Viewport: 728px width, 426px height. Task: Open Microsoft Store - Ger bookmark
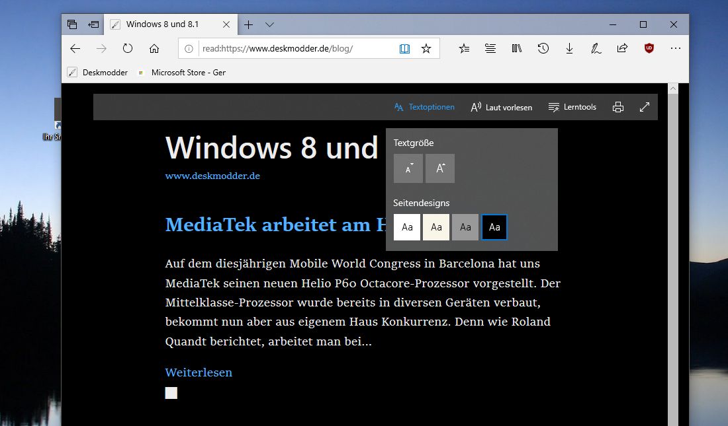click(x=182, y=73)
